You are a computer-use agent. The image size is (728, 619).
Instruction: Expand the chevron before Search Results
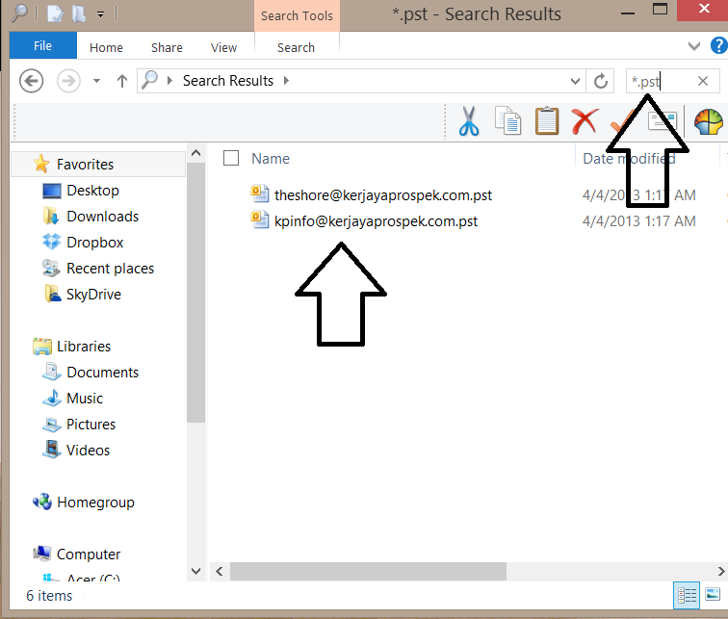tap(169, 80)
